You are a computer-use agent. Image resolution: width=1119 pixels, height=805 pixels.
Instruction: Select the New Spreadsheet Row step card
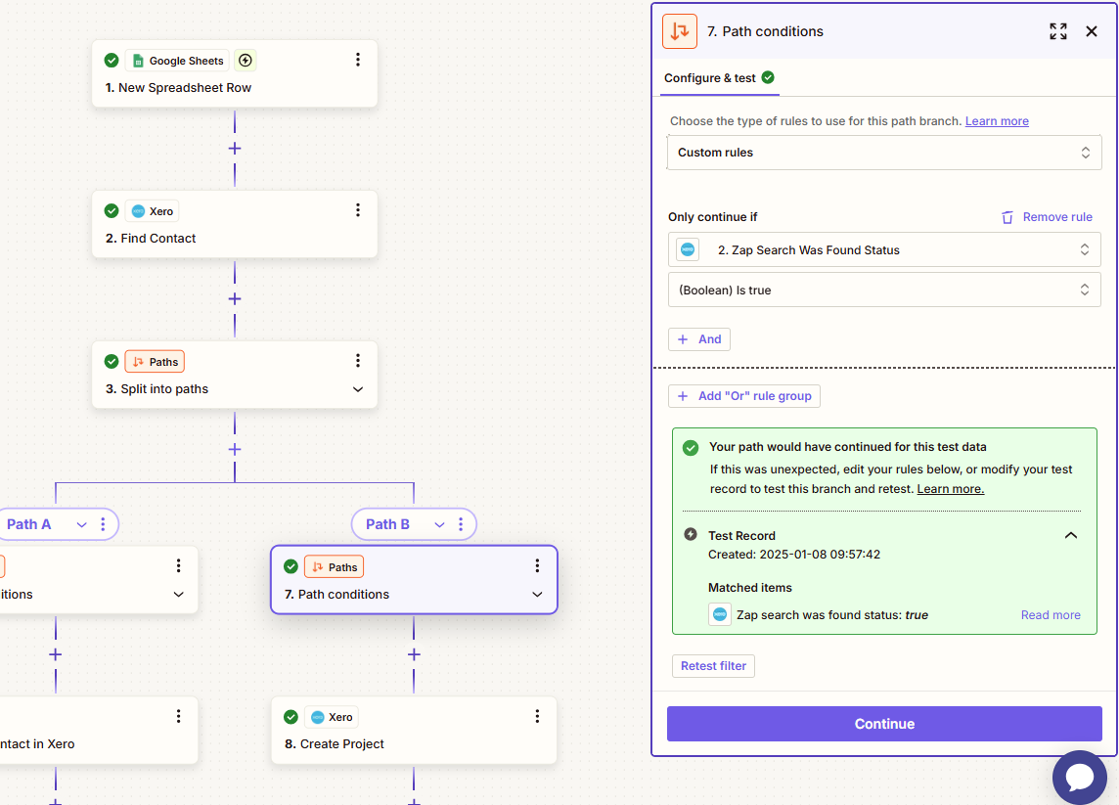tap(234, 74)
